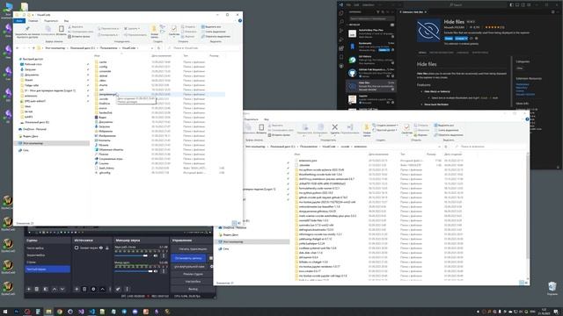
Task: Open the Move to dropdown in VisualCode Explorer ribbon
Action: [x=108, y=29]
